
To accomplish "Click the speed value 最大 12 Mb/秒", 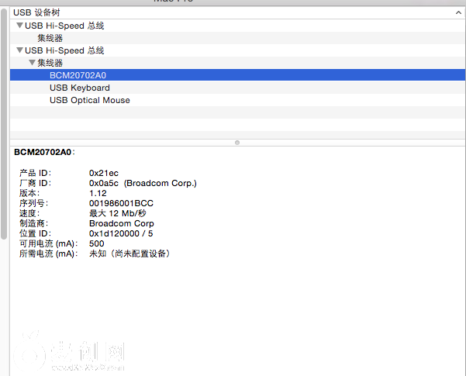I will tap(118, 213).
